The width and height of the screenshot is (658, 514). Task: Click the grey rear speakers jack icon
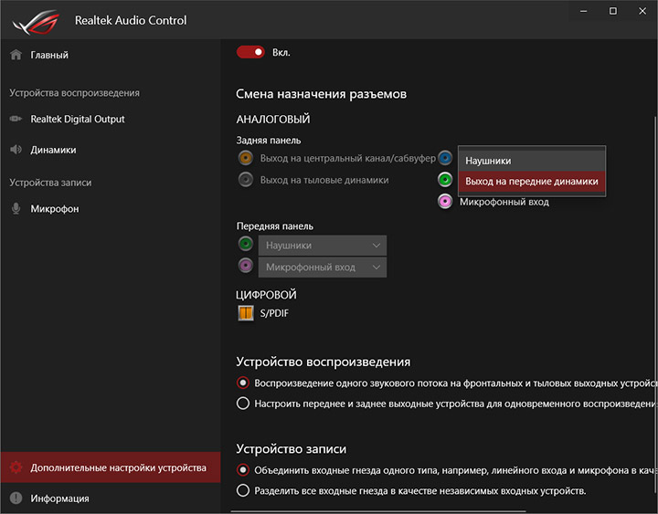coord(245,180)
